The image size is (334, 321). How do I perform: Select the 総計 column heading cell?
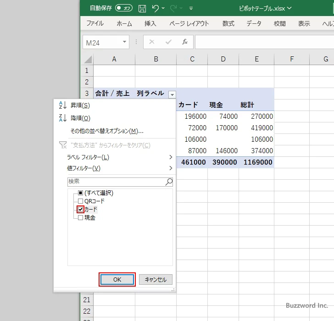(256, 105)
